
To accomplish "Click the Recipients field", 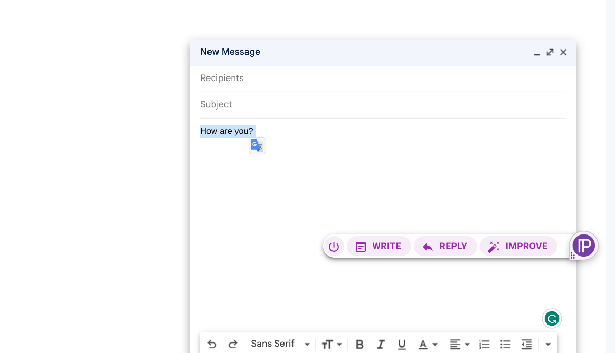I will pos(383,79).
